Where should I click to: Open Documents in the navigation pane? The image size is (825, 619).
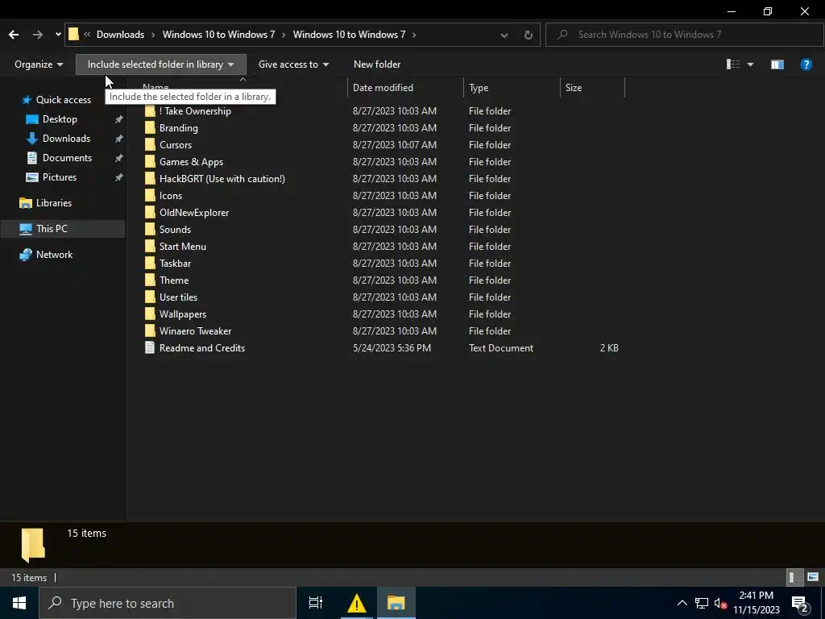point(67,158)
